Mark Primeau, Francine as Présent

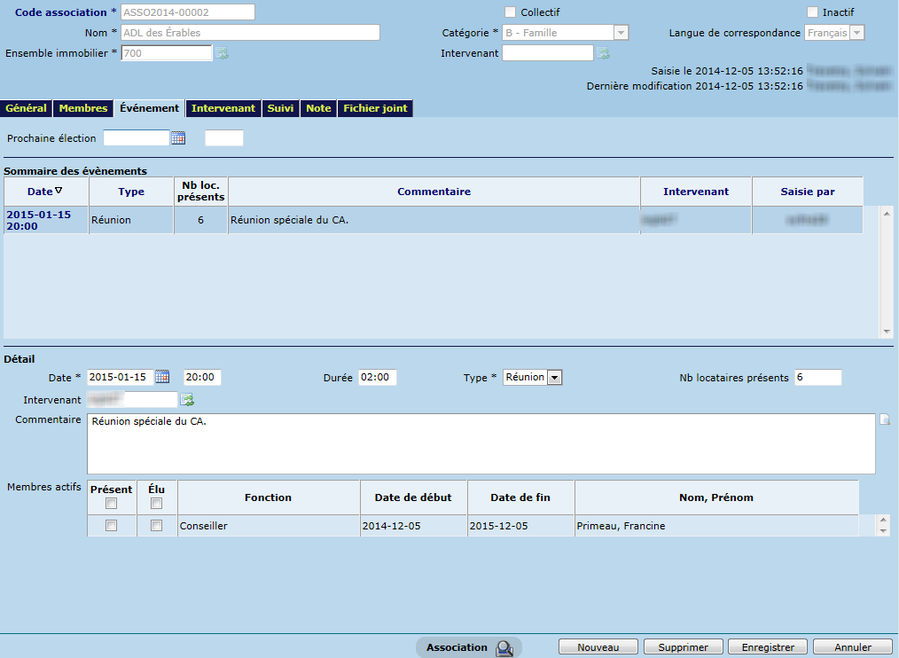pos(111,526)
